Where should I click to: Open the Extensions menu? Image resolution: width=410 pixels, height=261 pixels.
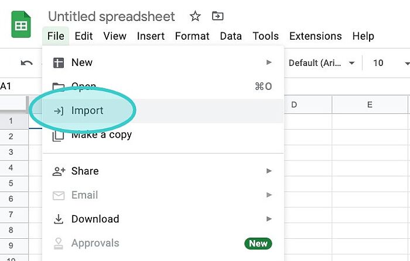point(315,36)
